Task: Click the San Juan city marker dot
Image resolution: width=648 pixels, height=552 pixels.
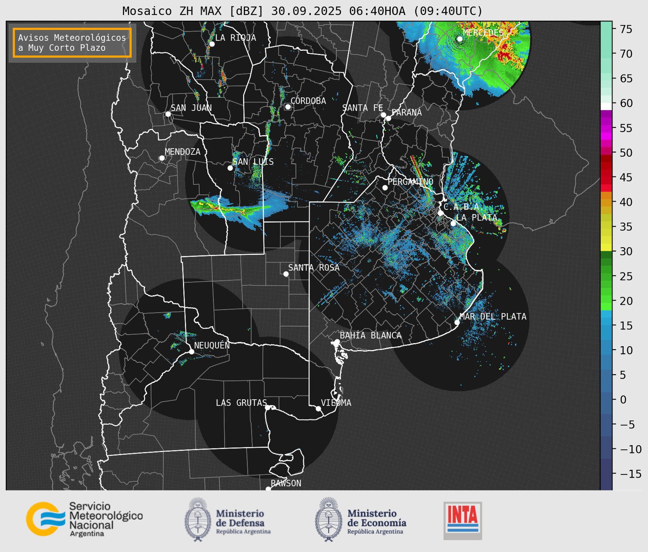Action: (x=168, y=114)
